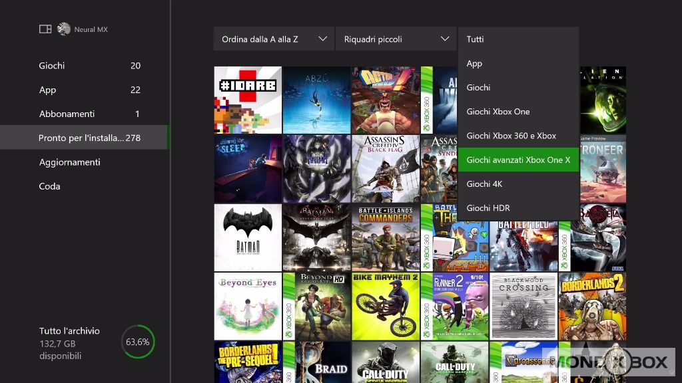
Task: Select the Beyond Eyes game tile
Action: pos(248,306)
